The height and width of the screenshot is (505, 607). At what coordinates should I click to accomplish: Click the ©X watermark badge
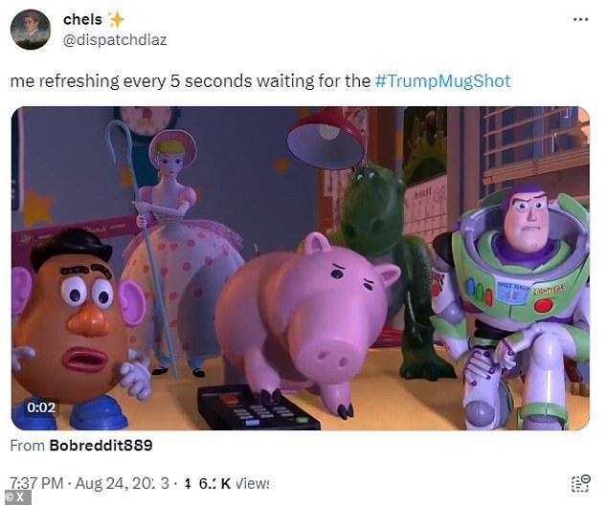click(15, 497)
